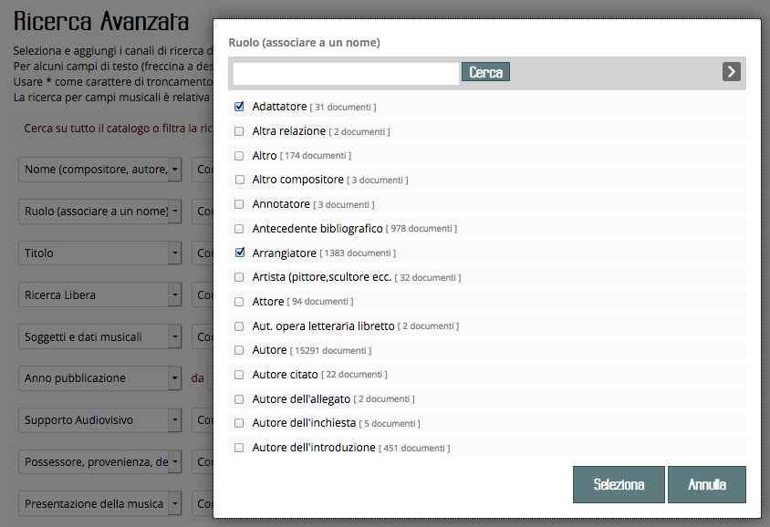770x527 pixels.
Task: Check the Autore citato option
Action: pos(239,375)
